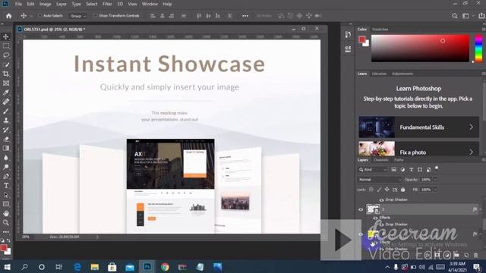Select the Healing Brush tool

tap(6, 102)
